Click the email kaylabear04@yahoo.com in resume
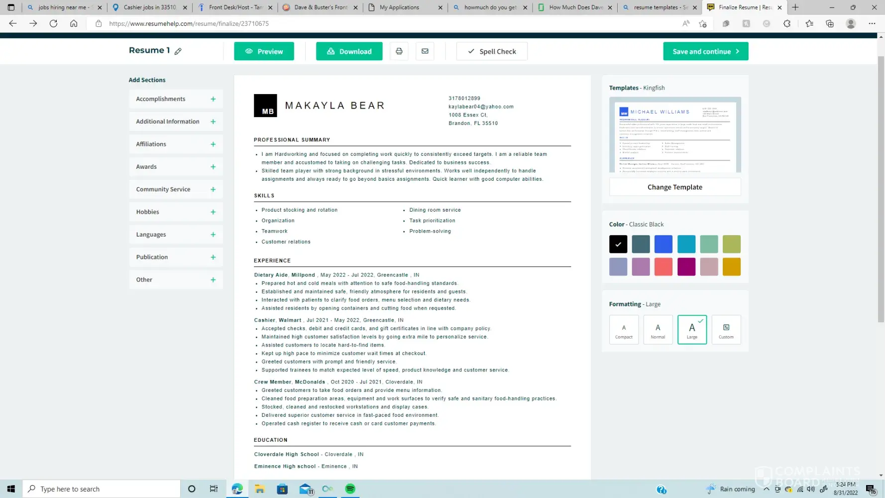This screenshot has height=498, width=885. pos(481,107)
